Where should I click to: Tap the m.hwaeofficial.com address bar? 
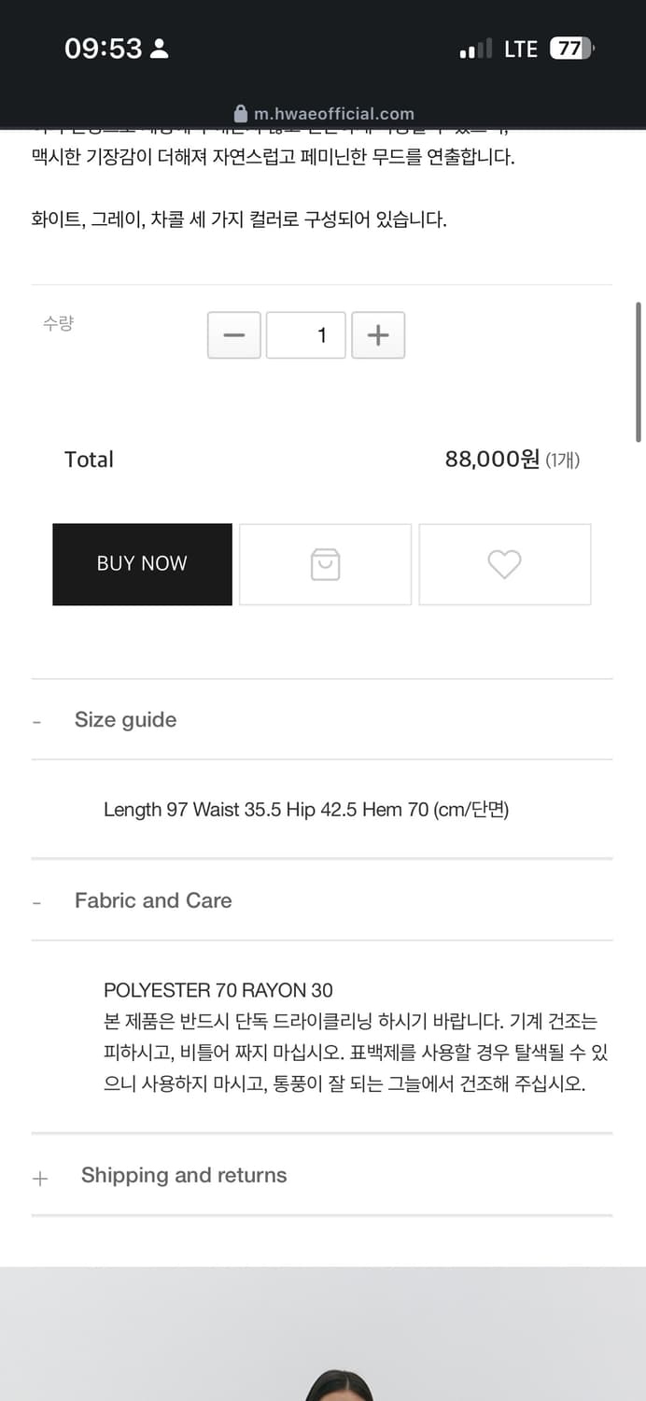(x=333, y=114)
